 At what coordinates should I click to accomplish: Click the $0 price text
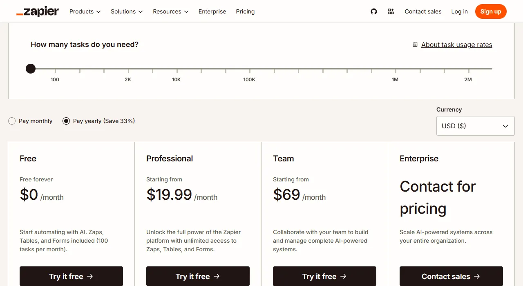29,194
